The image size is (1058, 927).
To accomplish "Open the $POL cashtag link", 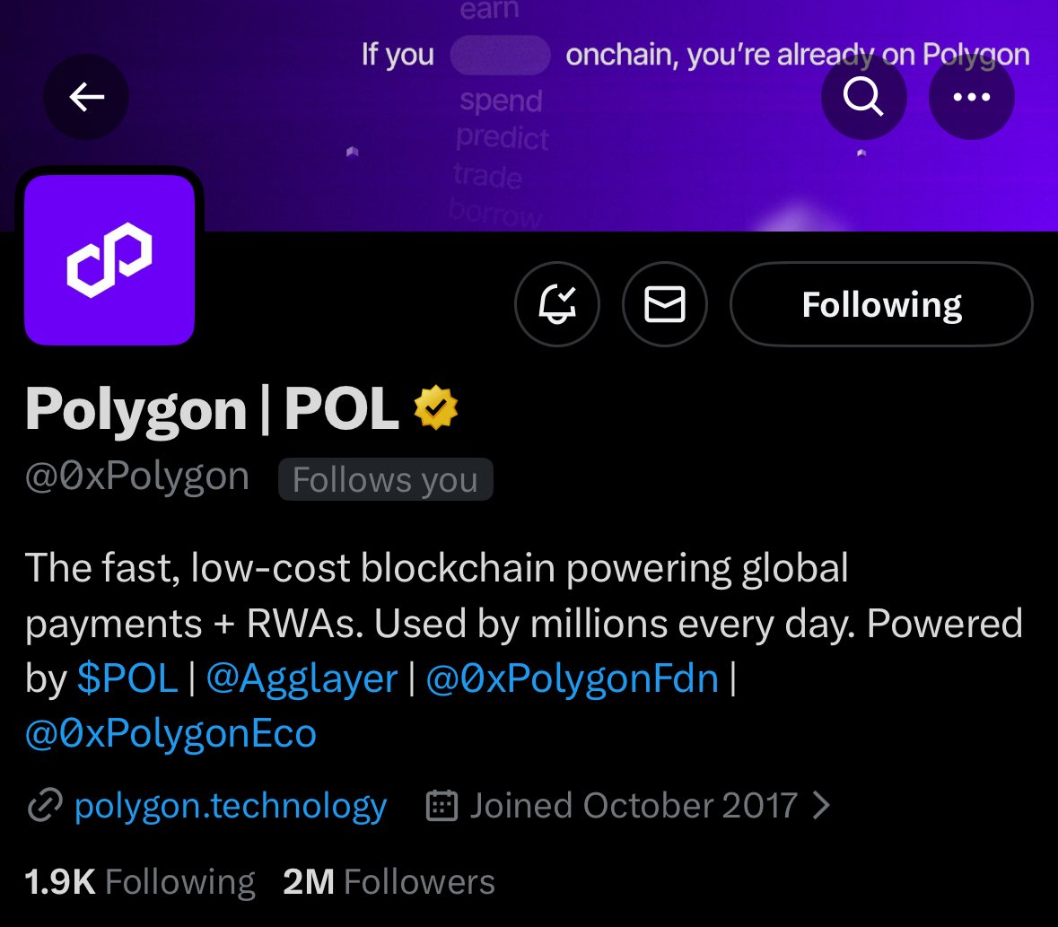I will pos(127,678).
